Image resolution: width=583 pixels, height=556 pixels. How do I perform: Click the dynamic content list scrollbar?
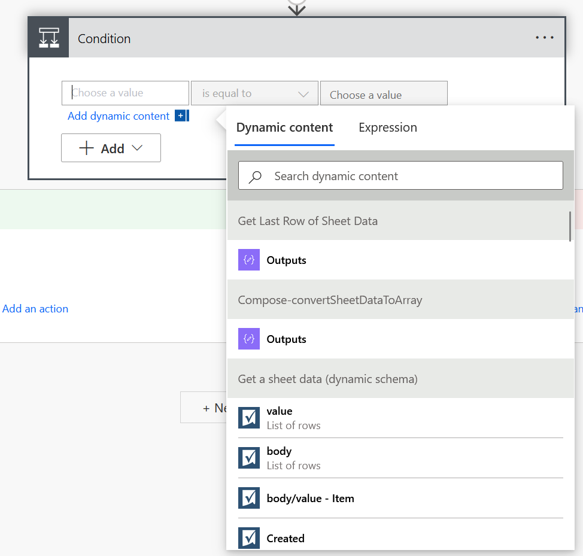click(x=570, y=226)
